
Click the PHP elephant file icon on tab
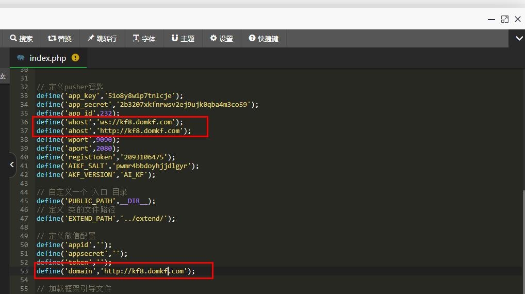[x=21, y=58]
